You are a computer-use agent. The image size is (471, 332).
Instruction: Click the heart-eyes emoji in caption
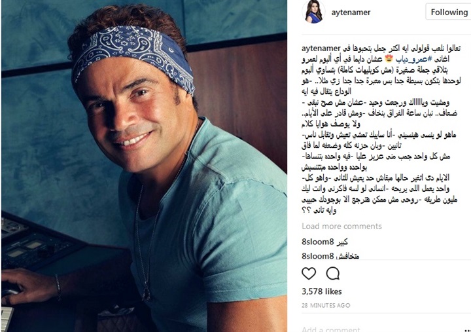[x=389, y=59]
